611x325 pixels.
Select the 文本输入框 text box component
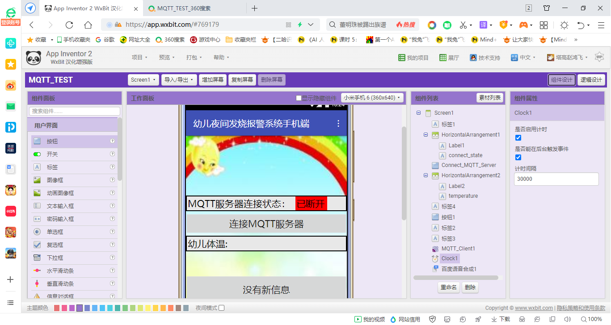click(74, 206)
